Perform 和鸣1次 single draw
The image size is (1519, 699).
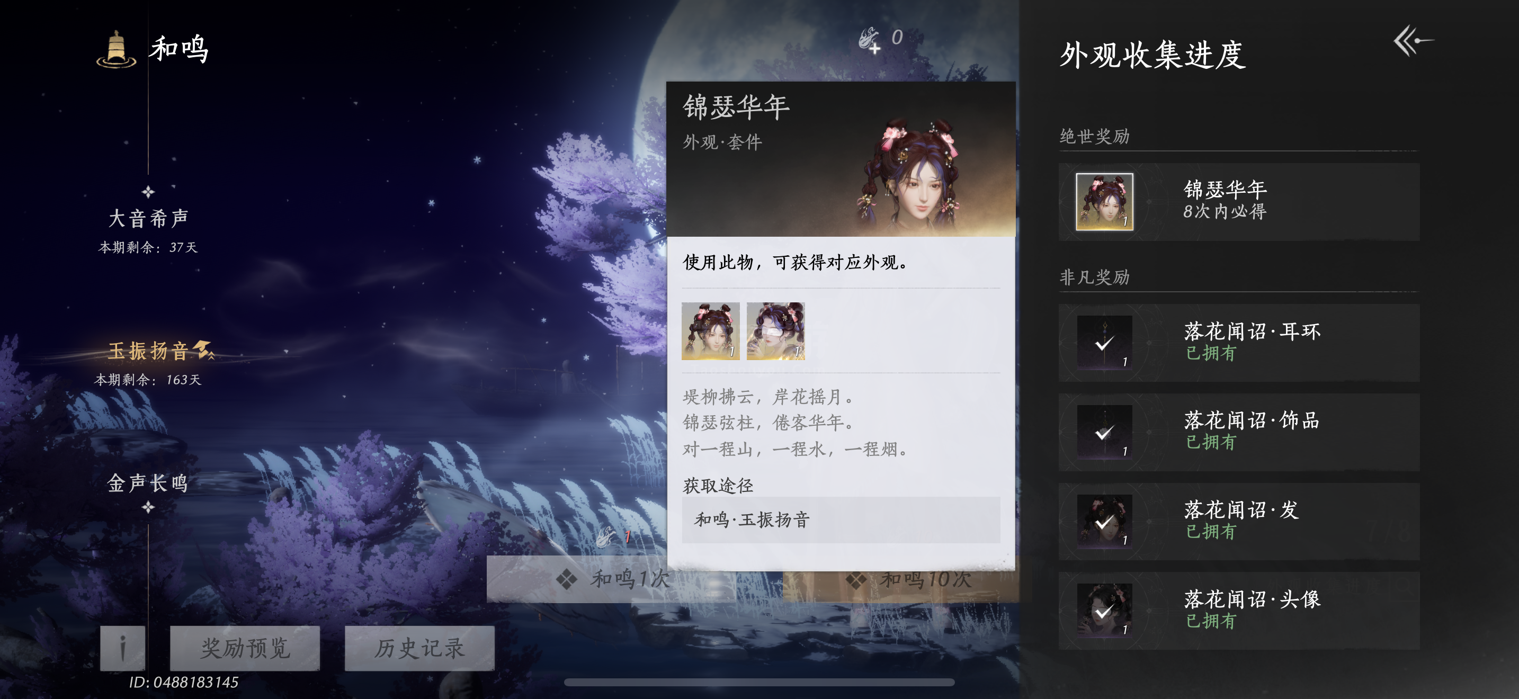[x=613, y=579]
